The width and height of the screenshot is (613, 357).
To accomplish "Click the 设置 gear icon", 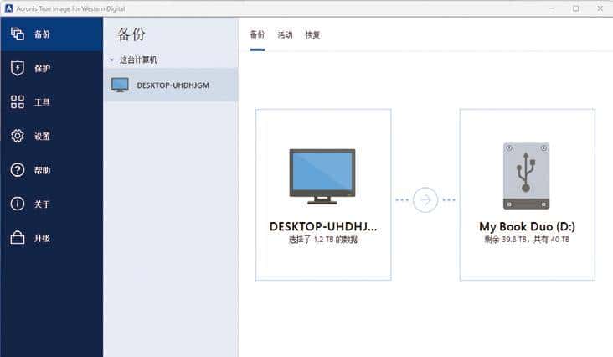I will click(18, 136).
